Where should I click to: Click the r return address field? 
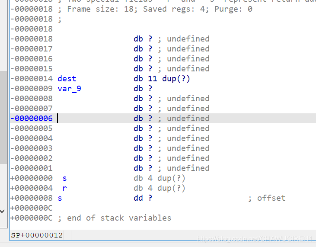(x=64, y=188)
